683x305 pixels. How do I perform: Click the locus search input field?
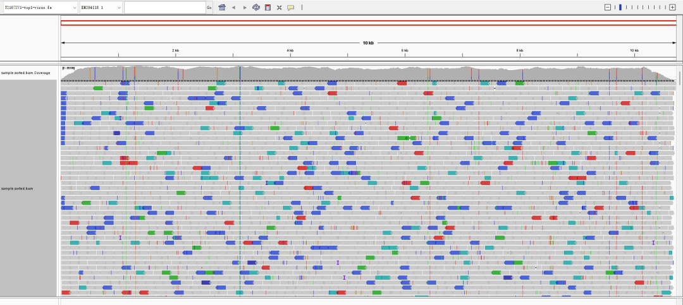pos(165,8)
